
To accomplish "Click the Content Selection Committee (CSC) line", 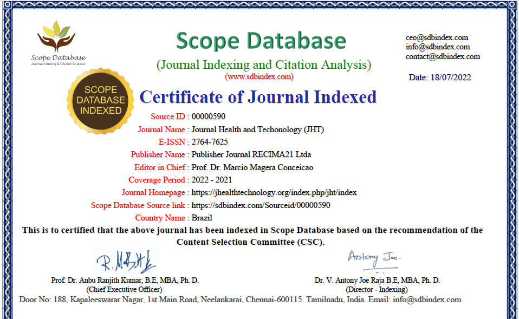I will pyautogui.click(x=251, y=242).
